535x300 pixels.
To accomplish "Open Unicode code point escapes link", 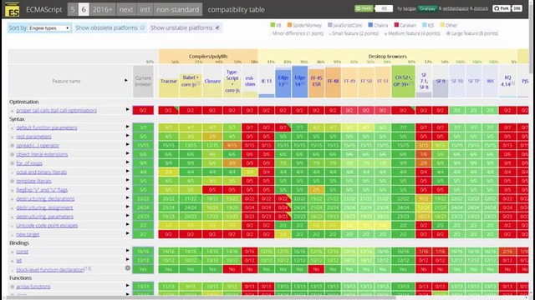I will tap(47, 225).
